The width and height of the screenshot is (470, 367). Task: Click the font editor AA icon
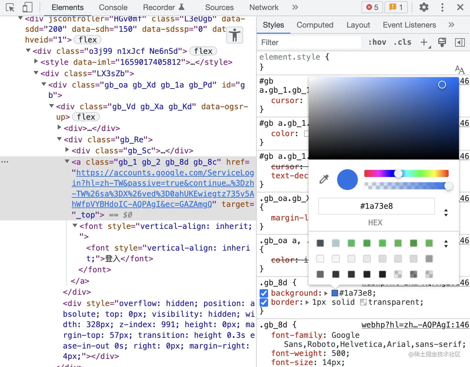[x=460, y=69]
